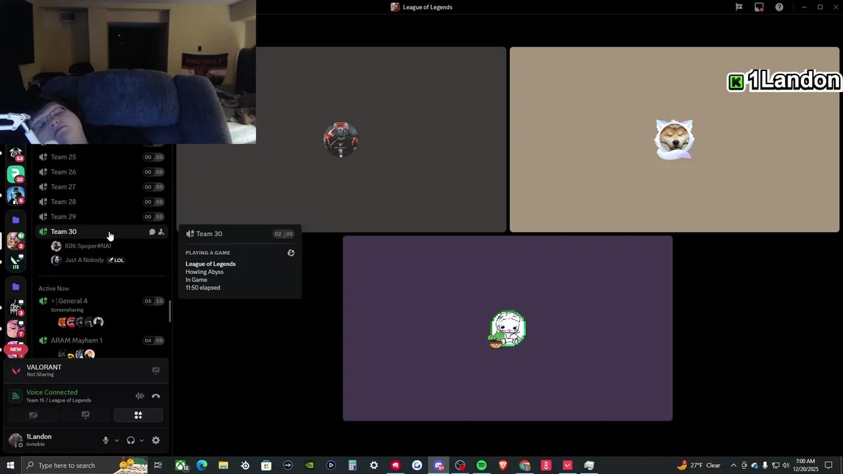Open Brave browser on taskbar
Screen dimensions: 843x474
(503, 465)
